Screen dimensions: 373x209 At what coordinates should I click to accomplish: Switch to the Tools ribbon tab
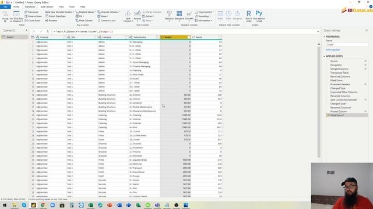[72, 6]
